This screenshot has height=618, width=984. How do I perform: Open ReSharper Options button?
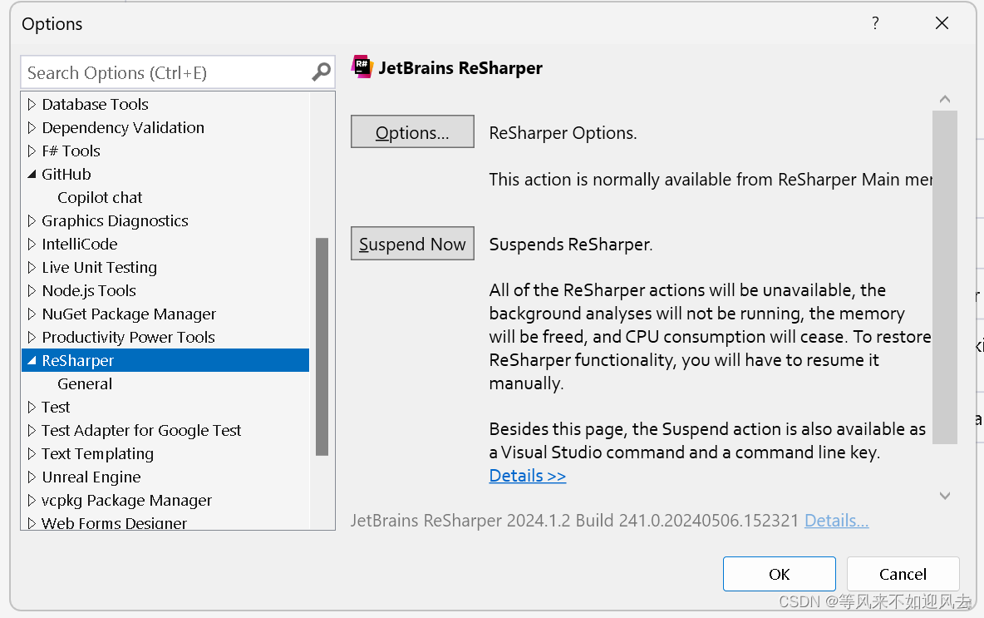tap(412, 132)
